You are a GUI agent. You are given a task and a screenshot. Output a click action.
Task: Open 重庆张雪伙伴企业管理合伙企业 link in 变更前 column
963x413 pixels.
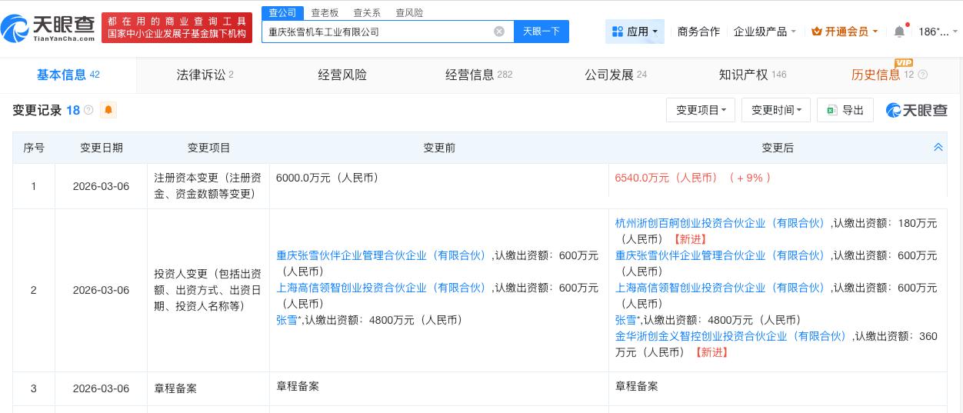coord(384,255)
